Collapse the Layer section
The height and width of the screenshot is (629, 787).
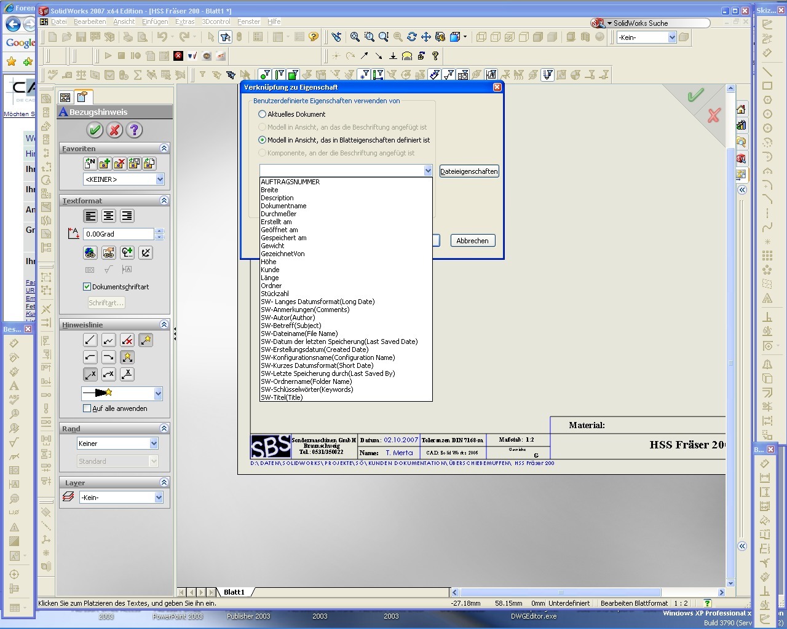(164, 482)
